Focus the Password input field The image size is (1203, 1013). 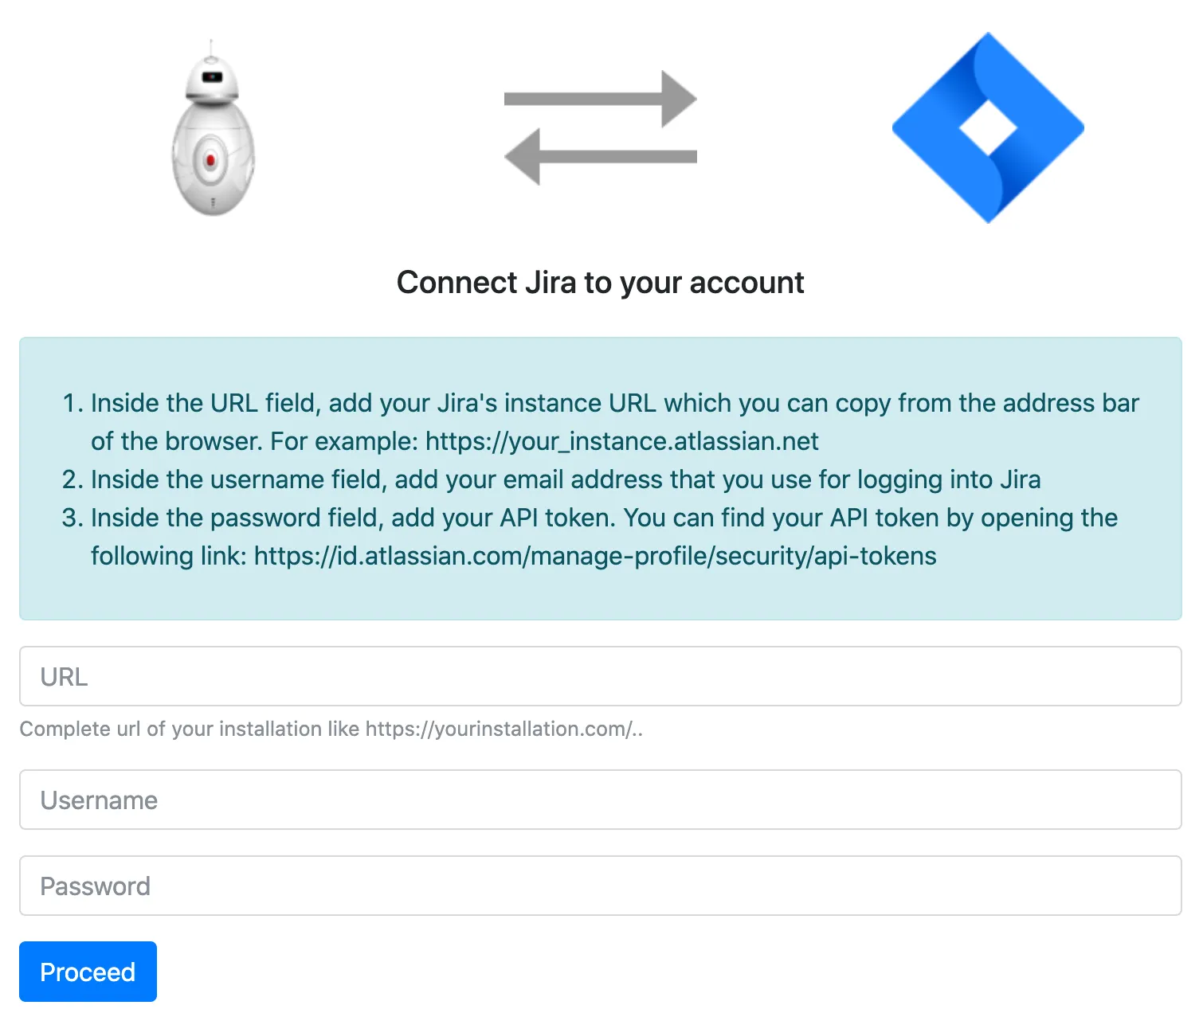(601, 886)
